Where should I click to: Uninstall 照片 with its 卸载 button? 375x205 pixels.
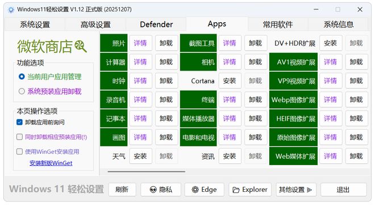pyautogui.click(x=166, y=43)
